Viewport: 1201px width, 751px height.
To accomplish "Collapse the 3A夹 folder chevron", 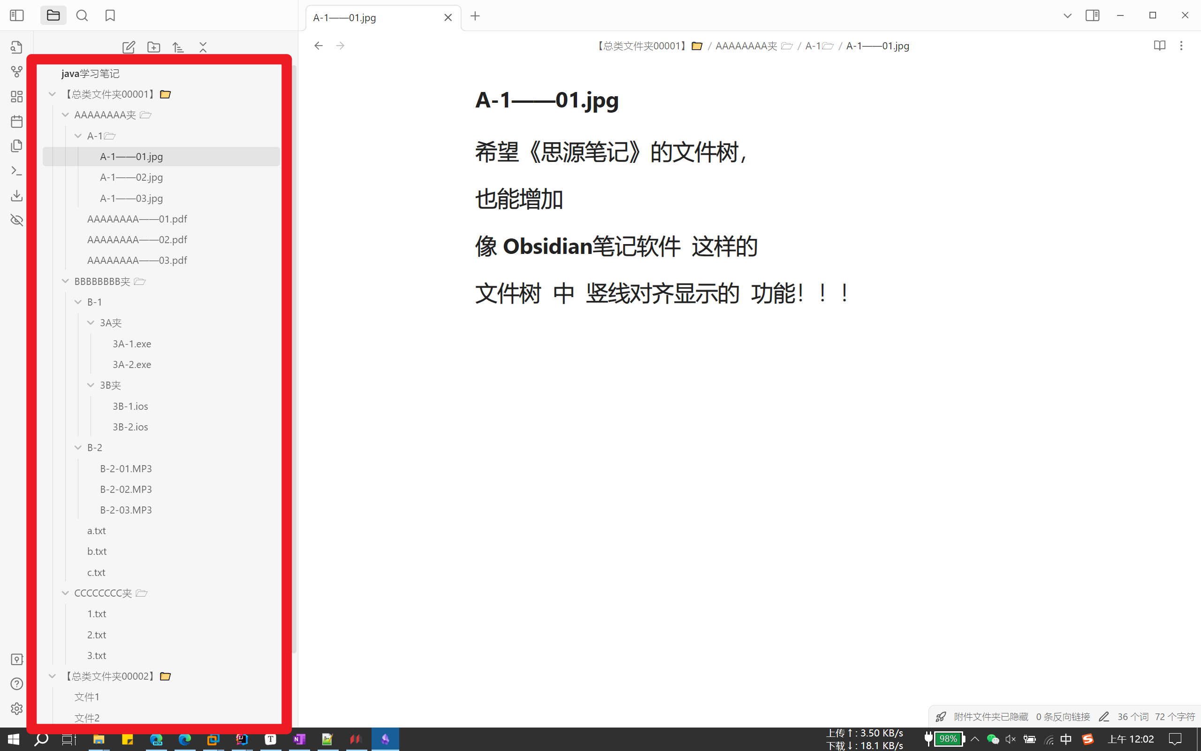I will click(x=91, y=323).
